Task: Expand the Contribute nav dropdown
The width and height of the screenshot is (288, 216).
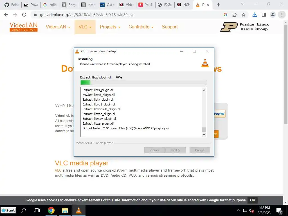Action: click(x=141, y=27)
